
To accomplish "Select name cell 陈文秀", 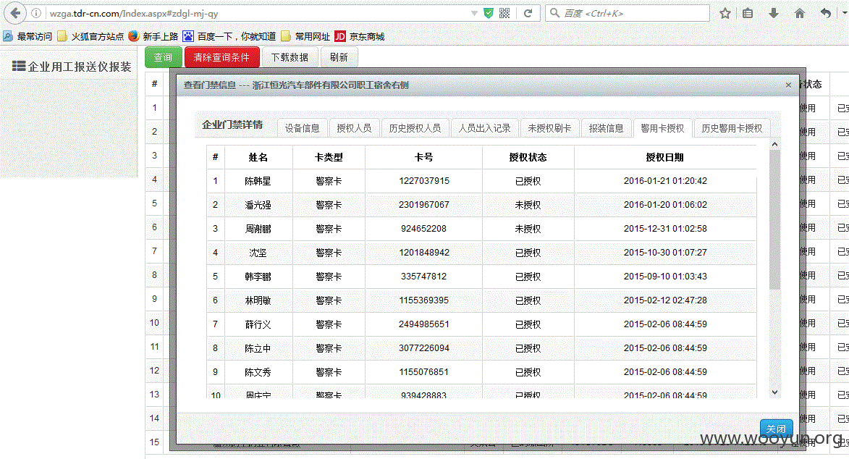I will (x=258, y=371).
